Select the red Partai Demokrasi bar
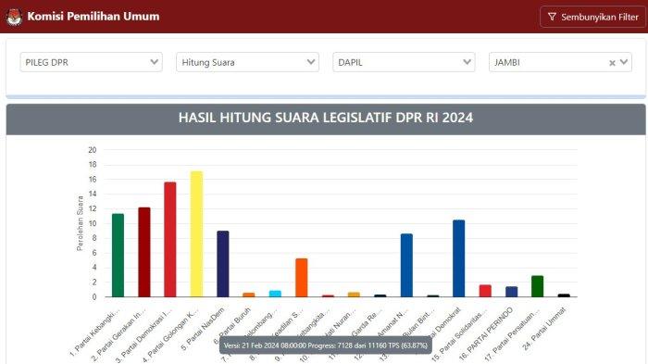 169,240
